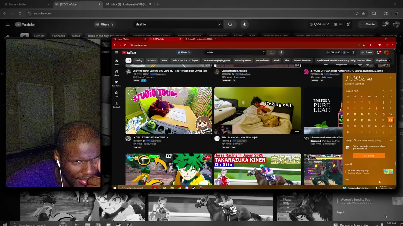Open the flyout's three-dot menu beside the 3:59:52 clock

[391, 77]
